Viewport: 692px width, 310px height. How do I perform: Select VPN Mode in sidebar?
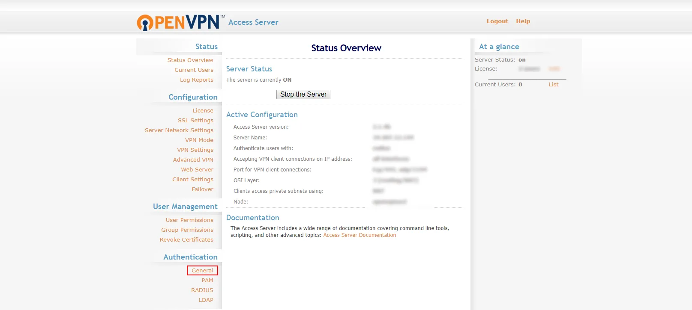[199, 140]
